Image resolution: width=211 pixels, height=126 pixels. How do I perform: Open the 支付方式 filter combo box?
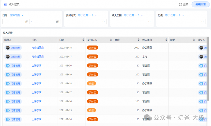86,22
